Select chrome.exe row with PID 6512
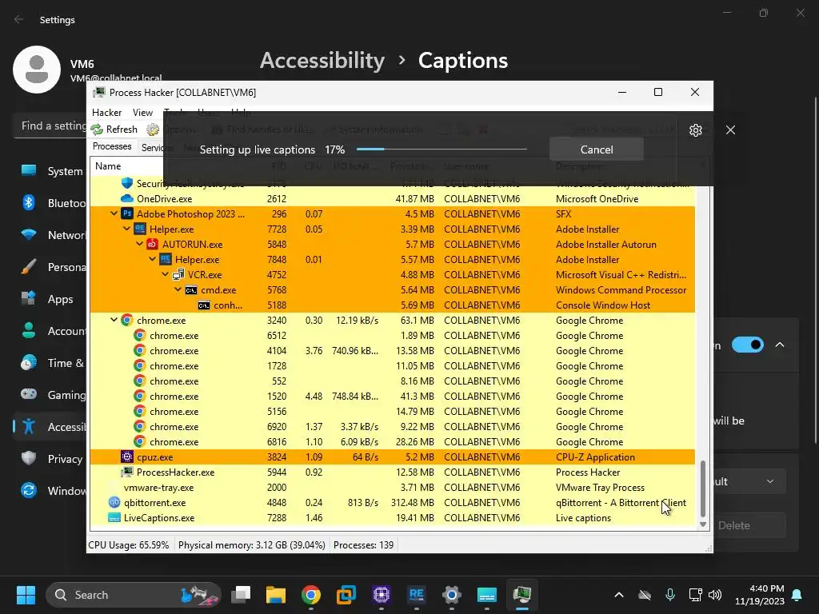819x614 pixels. coord(392,335)
